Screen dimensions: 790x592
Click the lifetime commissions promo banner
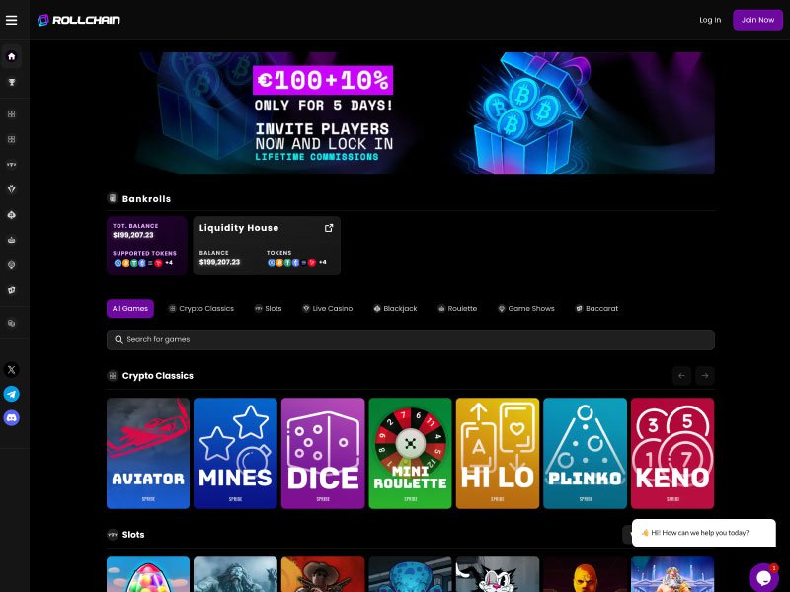(411, 112)
